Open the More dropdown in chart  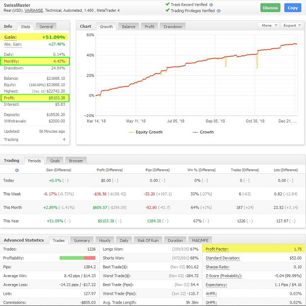268,25
